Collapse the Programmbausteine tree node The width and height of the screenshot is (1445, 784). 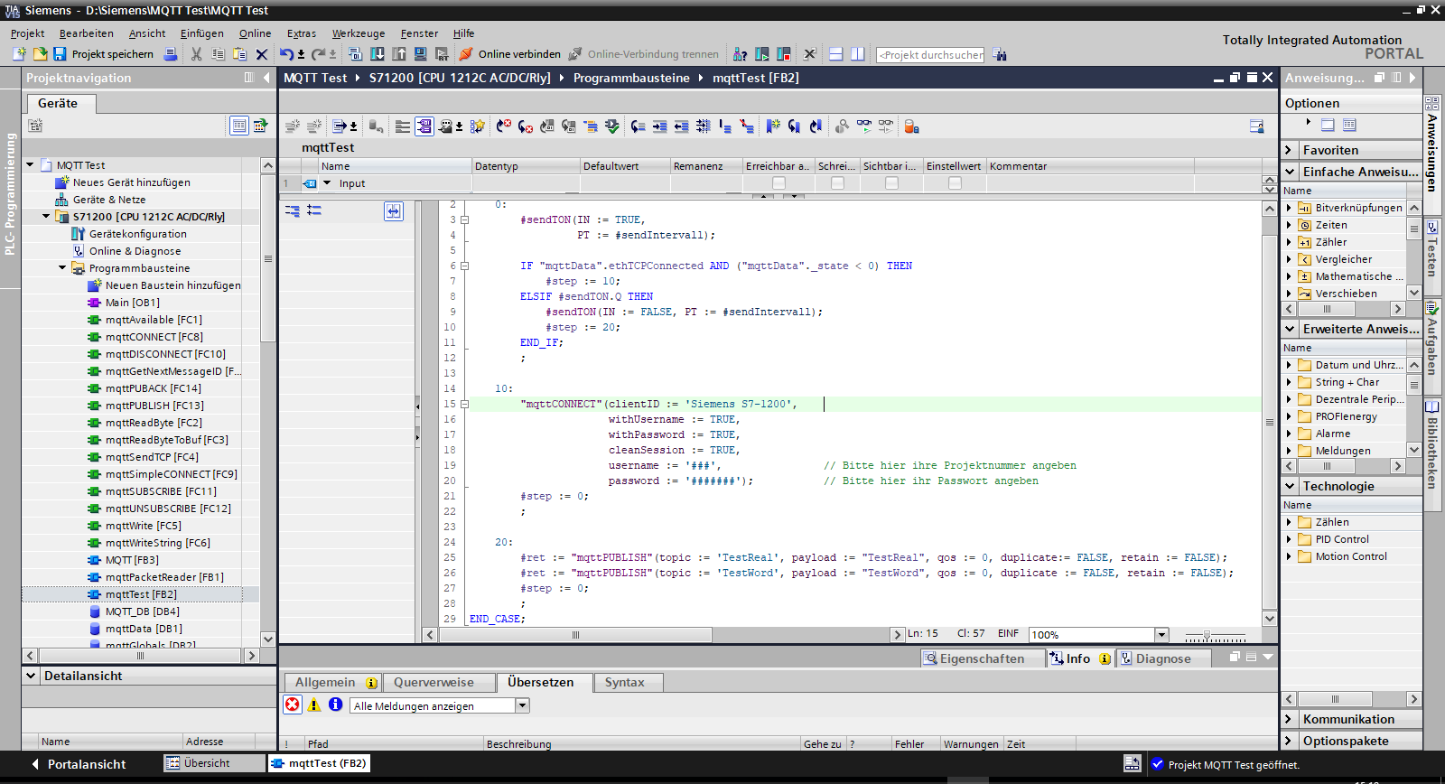click(x=62, y=268)
